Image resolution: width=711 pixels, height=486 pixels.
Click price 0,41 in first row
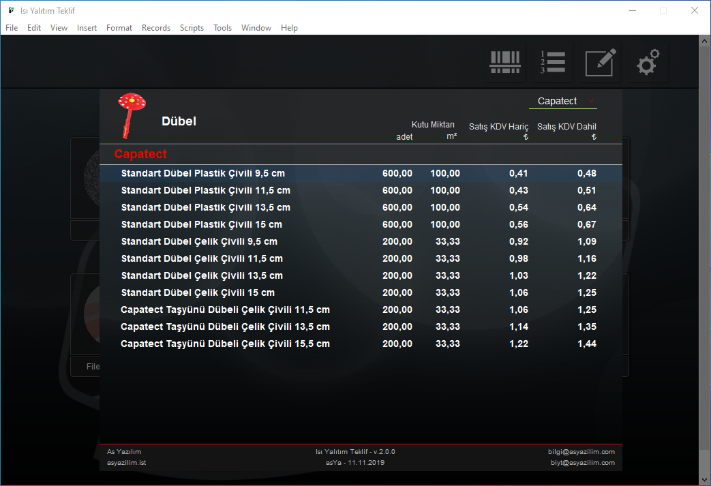[x=518, y=173]
